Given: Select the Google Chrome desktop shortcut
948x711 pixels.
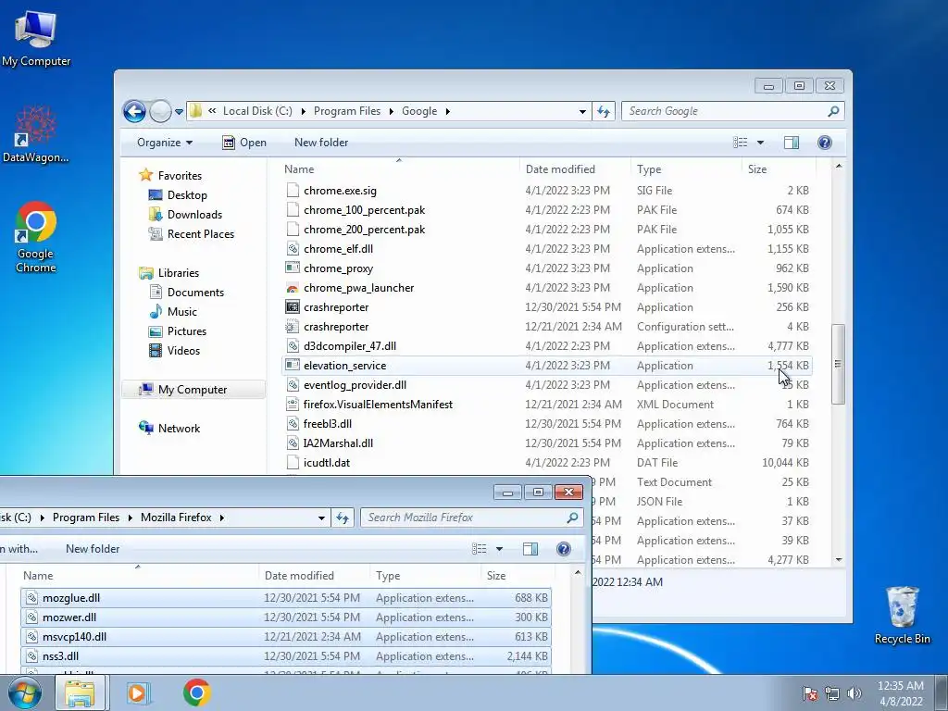Looking at the screenshot, I should pos(36,236).
